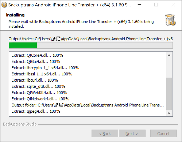Click the scrollbar track above the thumb
The height and width of the screenshot is (142, 182).
(169, 68)
